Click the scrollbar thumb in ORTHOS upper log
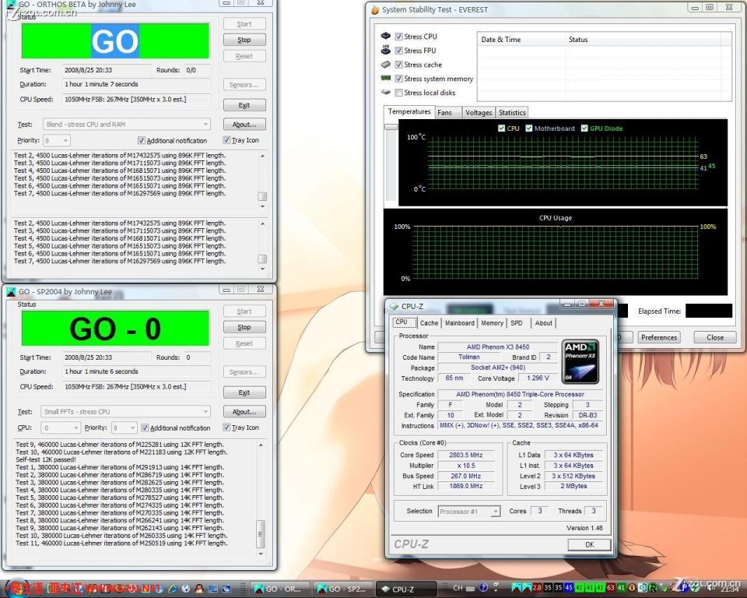747x598 pixels. 262,196
